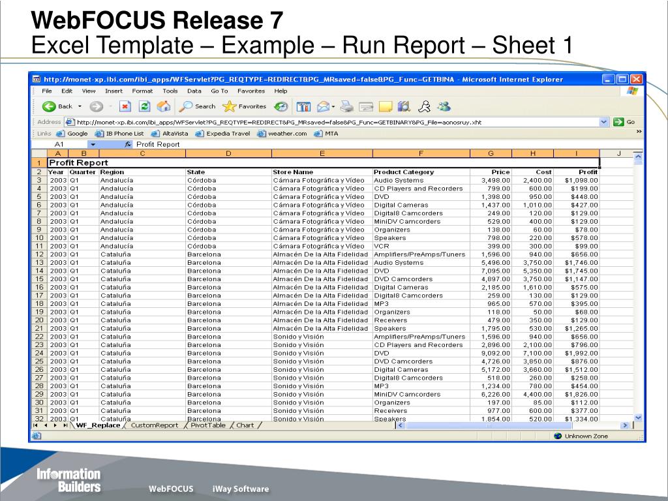The height and width of the screenshot is (501, 668).
Task: Open the View menu
Action: pyautogui.click(x=89, y=91)
